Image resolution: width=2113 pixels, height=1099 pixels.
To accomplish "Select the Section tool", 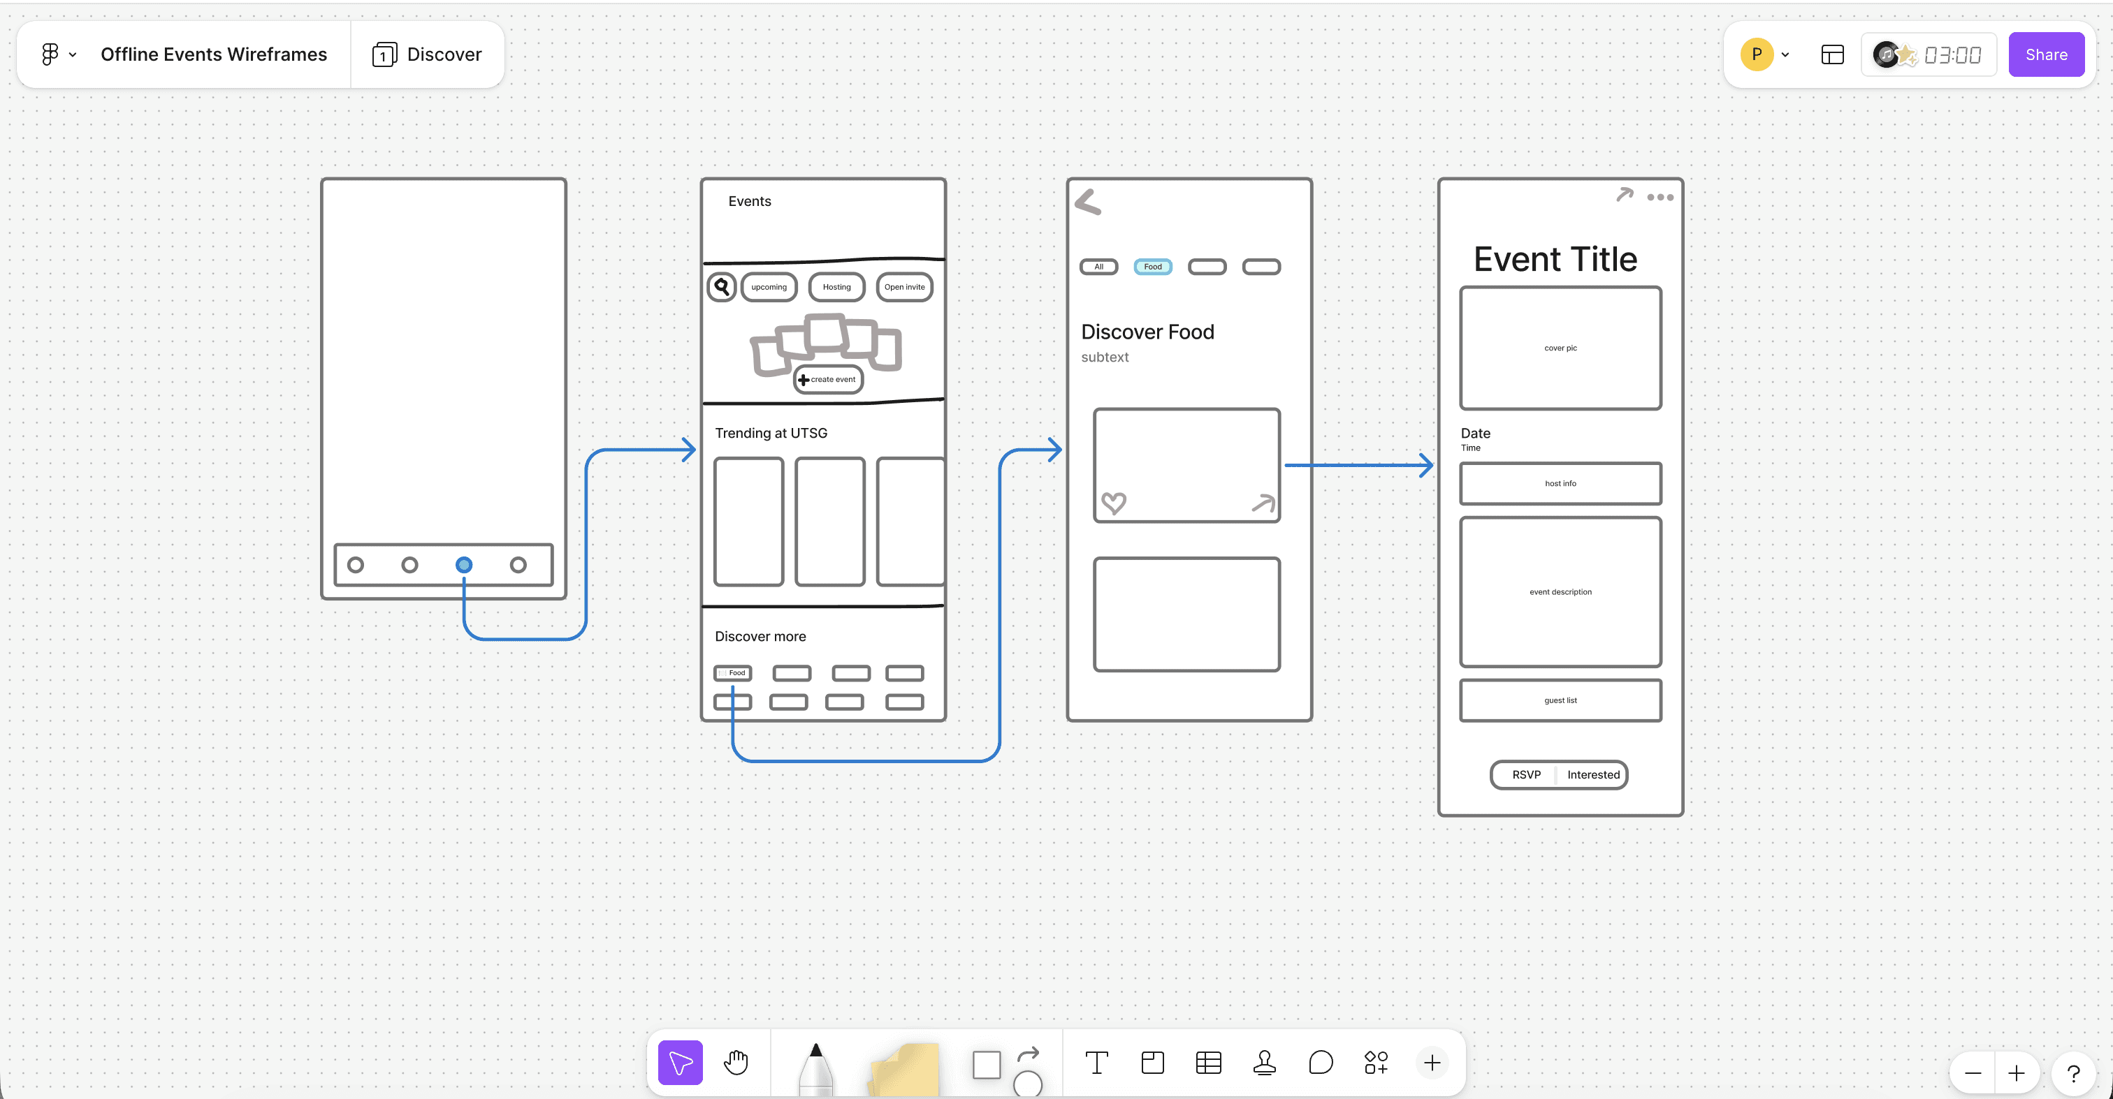I will [1152, 1063].
